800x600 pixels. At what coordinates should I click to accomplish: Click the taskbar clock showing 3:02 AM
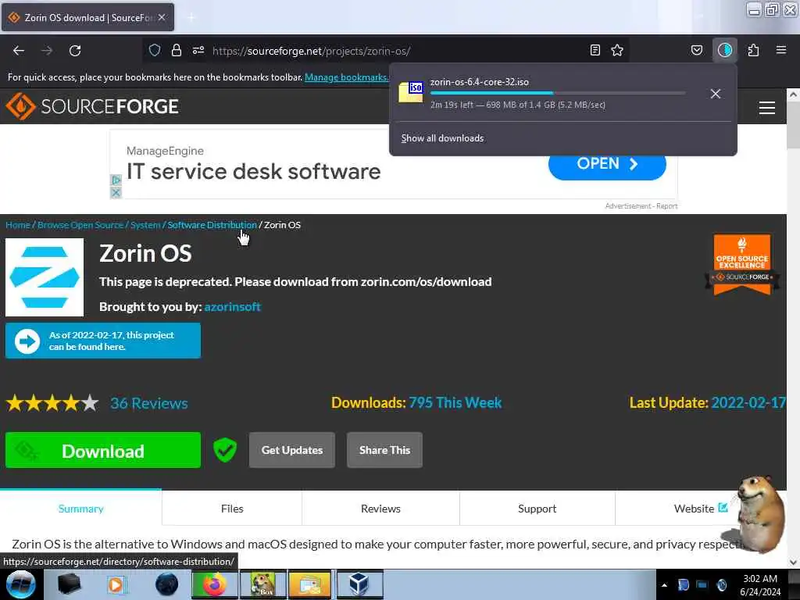point(760,585)
